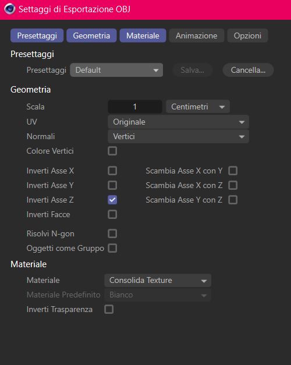Toggle the Inverti Asse X checkbox
The width and height of the screenshot is (291, 365).
[x=112, y=171]
